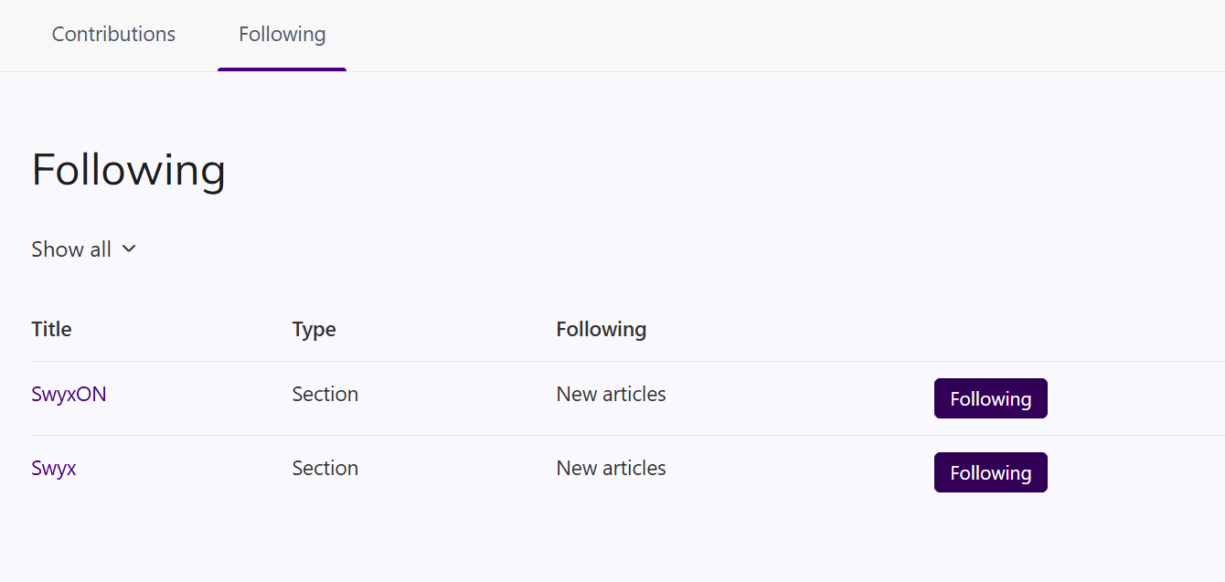1225x582 pixels.
Task: Click the Following column header
Action: coord(601,330)
